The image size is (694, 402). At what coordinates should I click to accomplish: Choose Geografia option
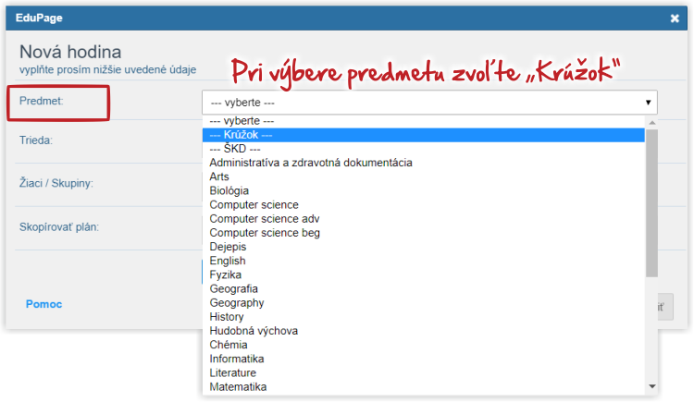click(424, 288)
